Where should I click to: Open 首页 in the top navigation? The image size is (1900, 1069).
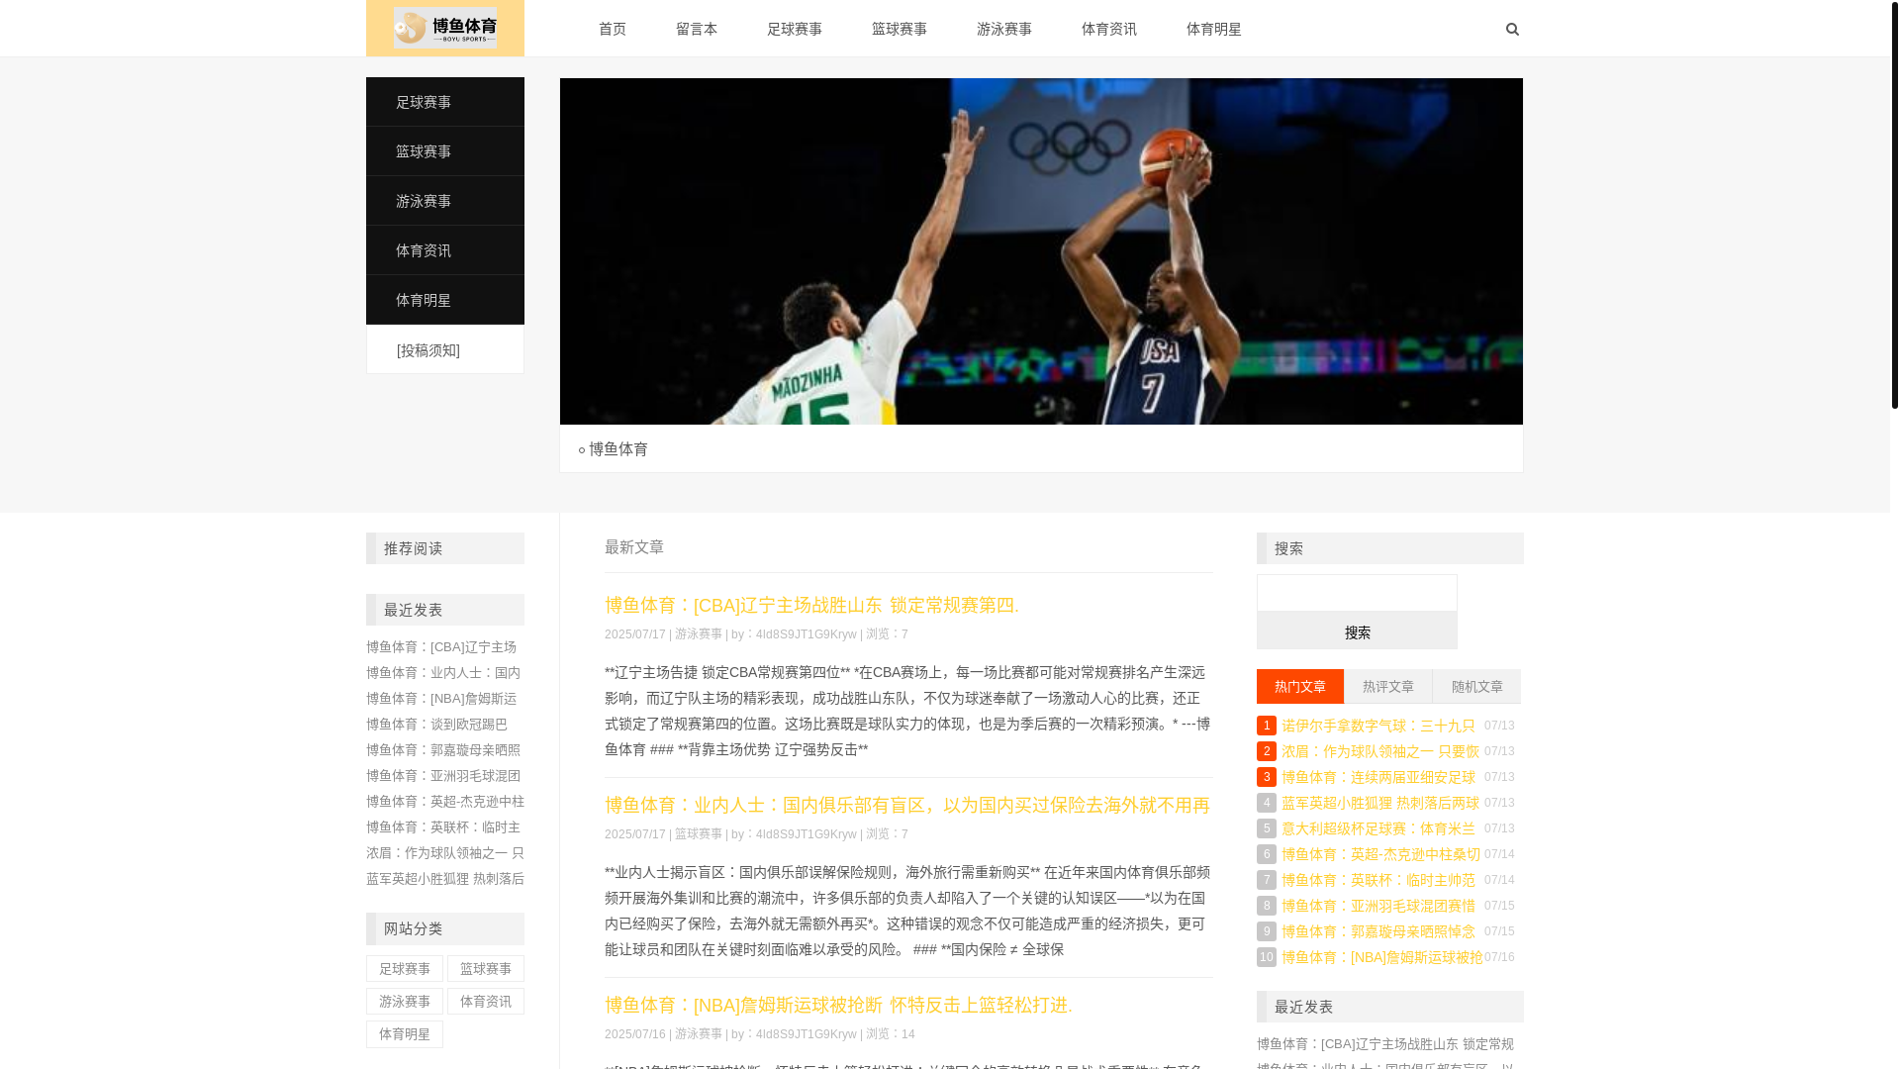coord(613,29)
